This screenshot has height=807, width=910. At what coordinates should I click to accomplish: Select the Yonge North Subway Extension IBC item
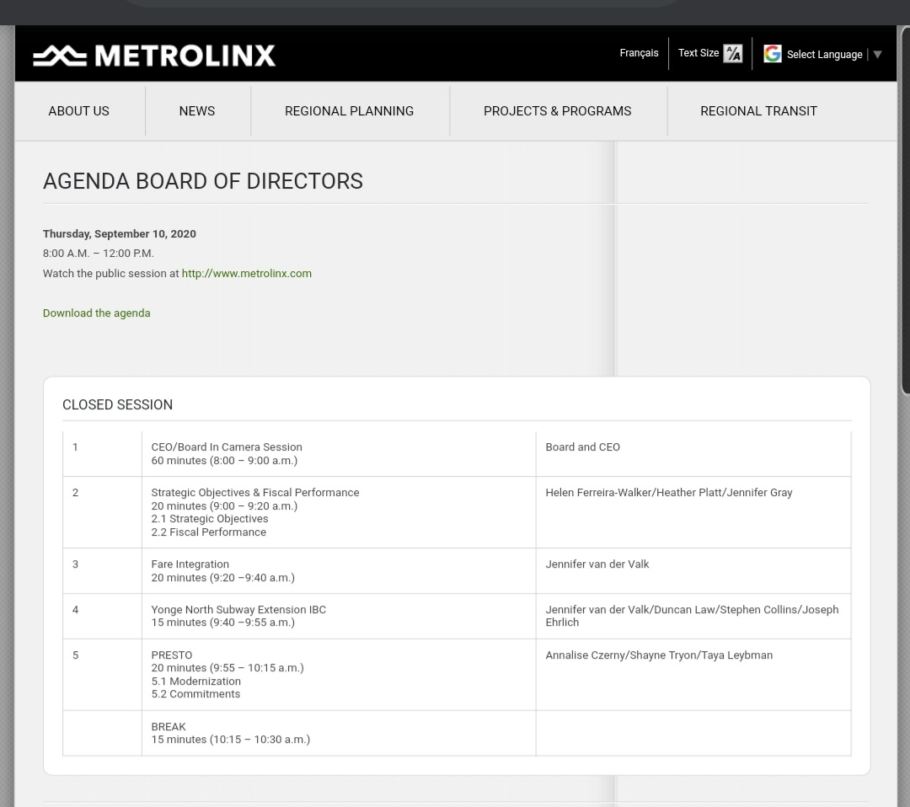pyautogui.click(x=238, y=610)
